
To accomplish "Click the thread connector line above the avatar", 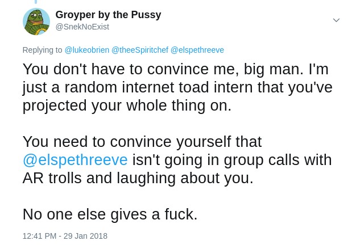I will (x=36, y=2).
